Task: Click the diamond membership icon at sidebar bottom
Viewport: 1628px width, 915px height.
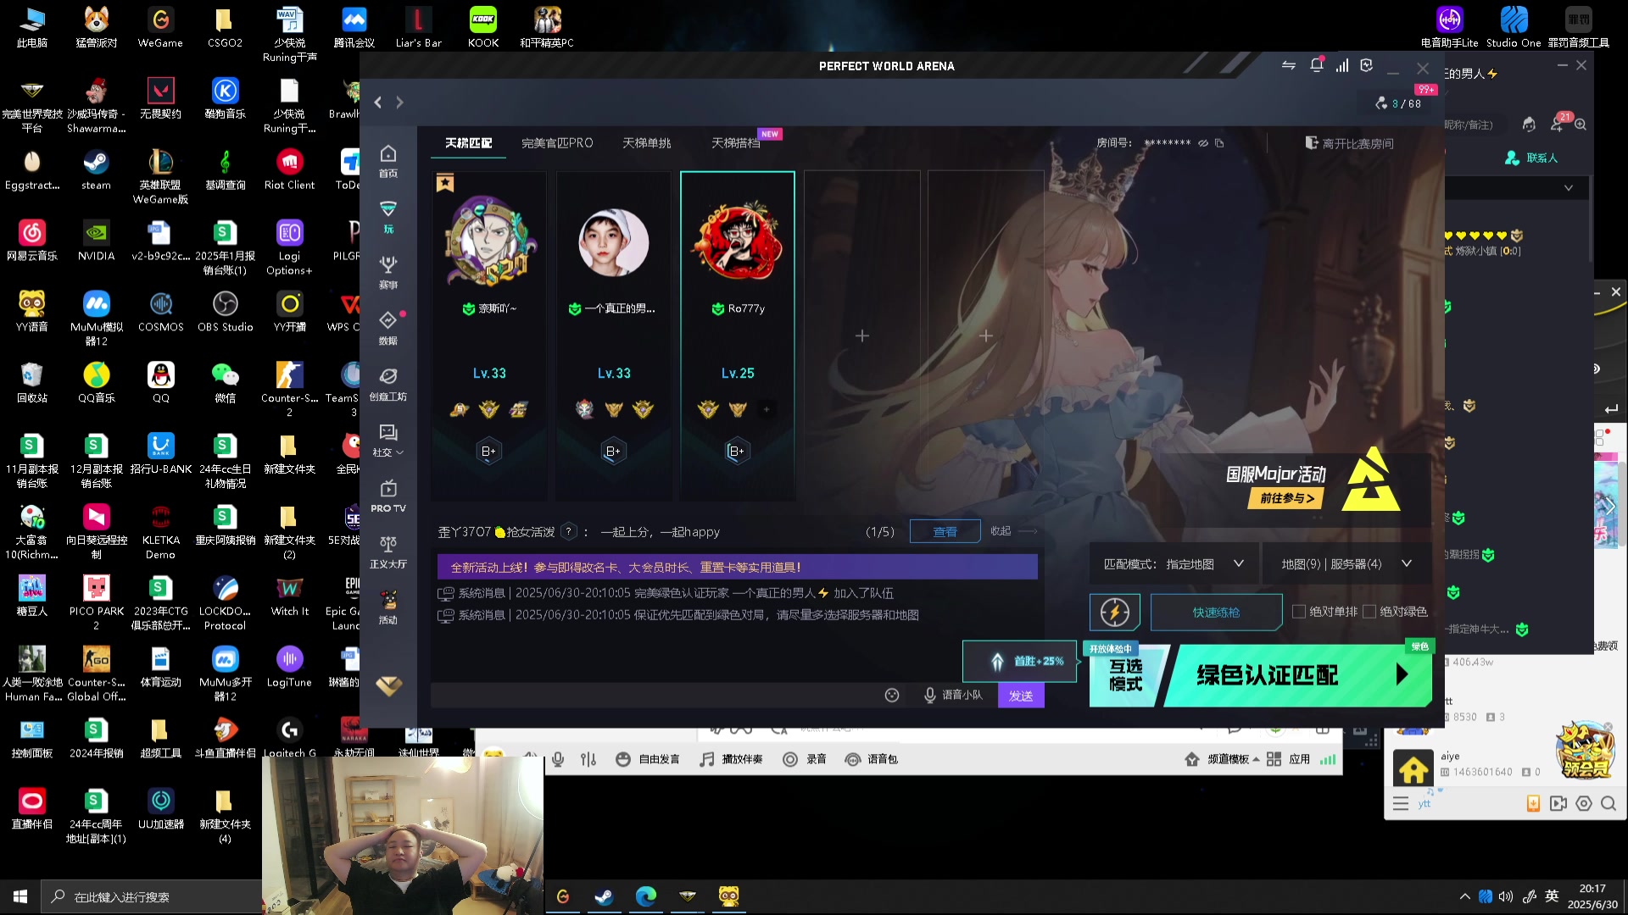Action: tap(388, 685)
